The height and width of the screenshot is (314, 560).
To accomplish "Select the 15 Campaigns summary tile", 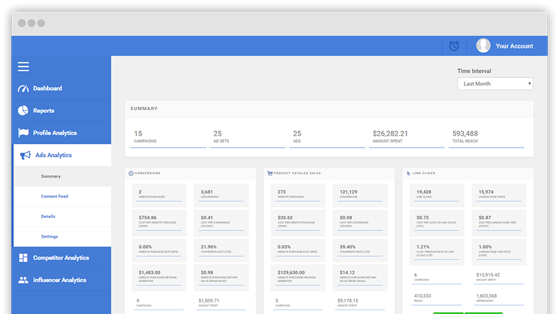I will pyautogui.click(x=168, y=138).
